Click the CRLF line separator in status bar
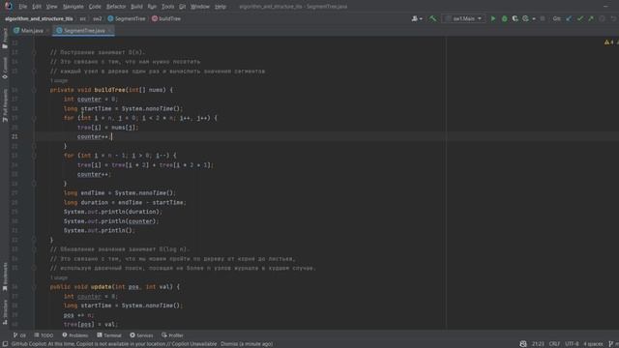This screenshot has width=619, height=348. click(x=554, y=344)
